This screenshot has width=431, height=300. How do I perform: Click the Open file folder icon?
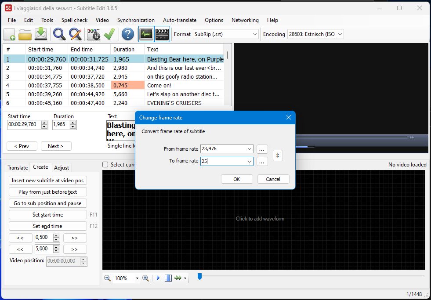click(x=25, y=34)
